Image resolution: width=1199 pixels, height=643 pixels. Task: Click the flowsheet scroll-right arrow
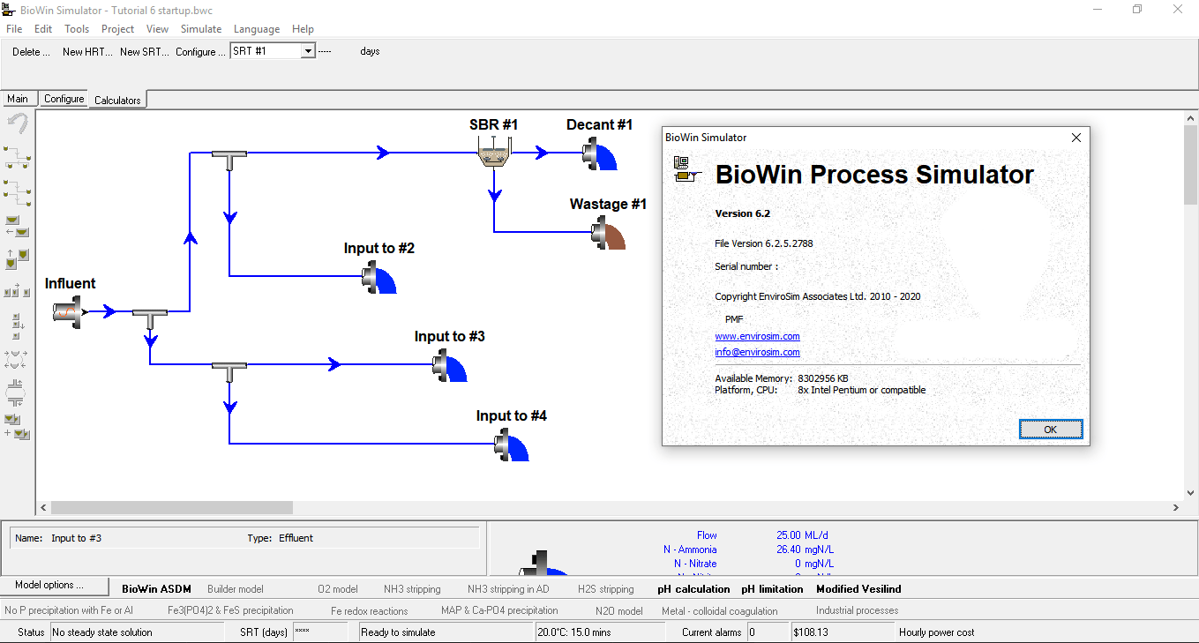(x=1175, y=507)
